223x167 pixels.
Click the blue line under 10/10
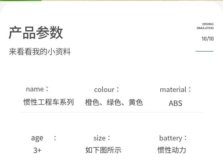point(204,51)
